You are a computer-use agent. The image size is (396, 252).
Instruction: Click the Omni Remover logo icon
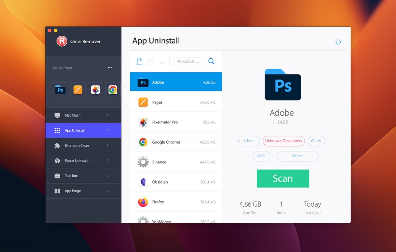pyautogui.click(x=62, y=41)
